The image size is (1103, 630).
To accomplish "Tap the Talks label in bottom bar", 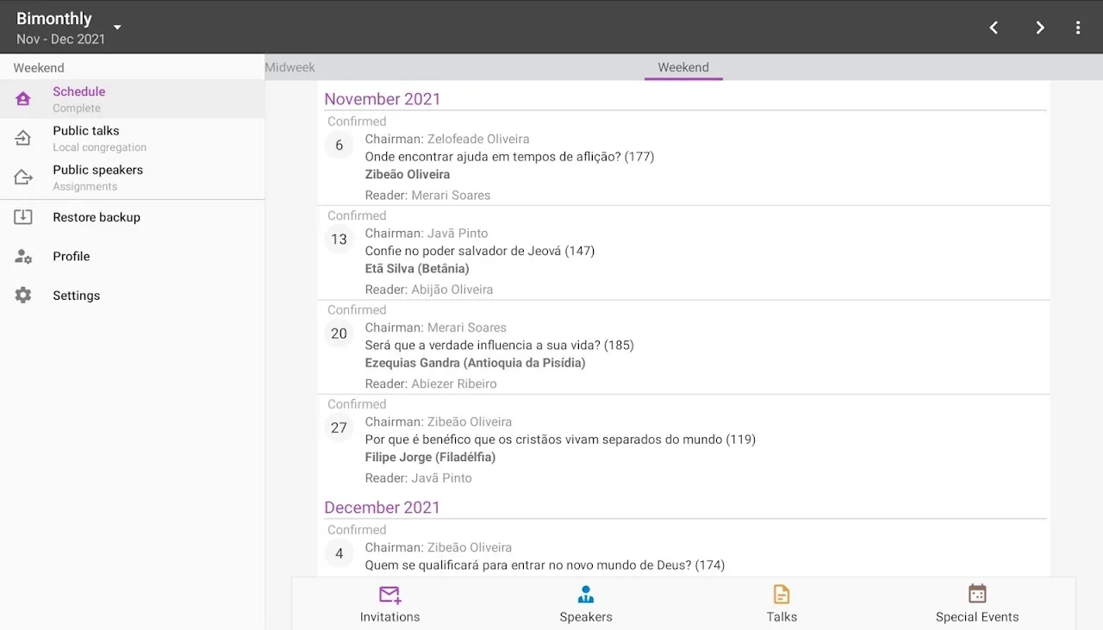I will 782,617.
